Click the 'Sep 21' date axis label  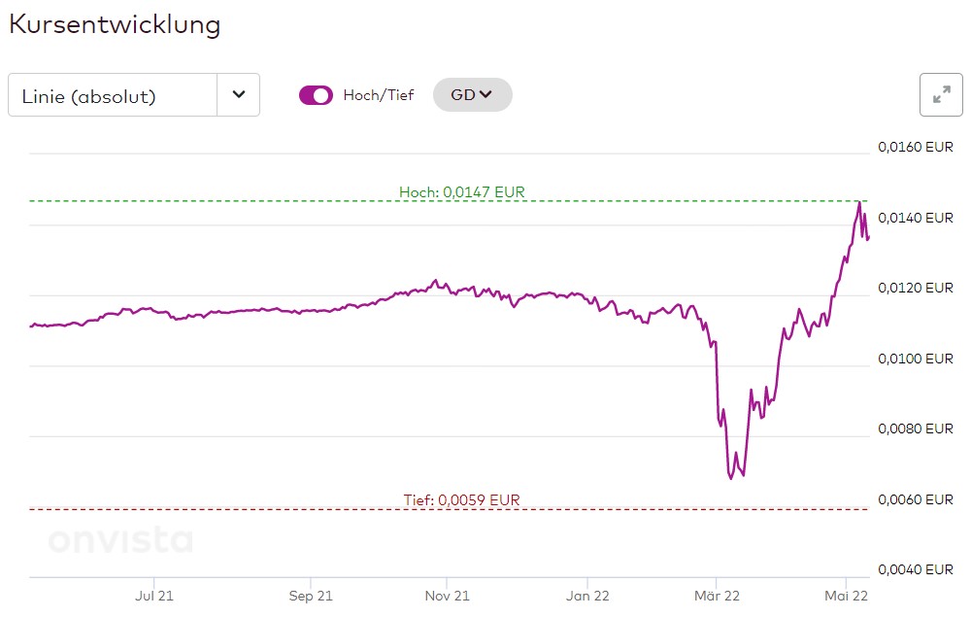point(312,595)
